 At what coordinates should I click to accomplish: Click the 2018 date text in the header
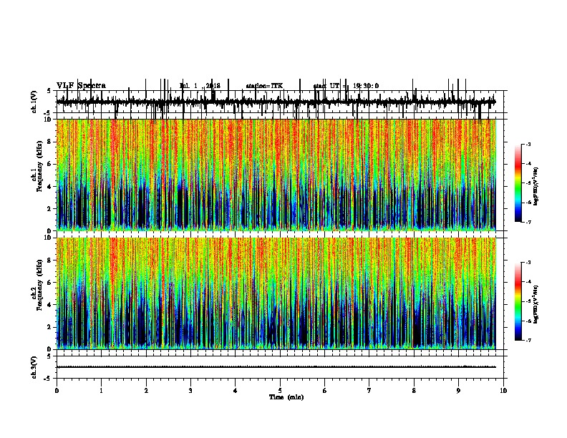213,86
